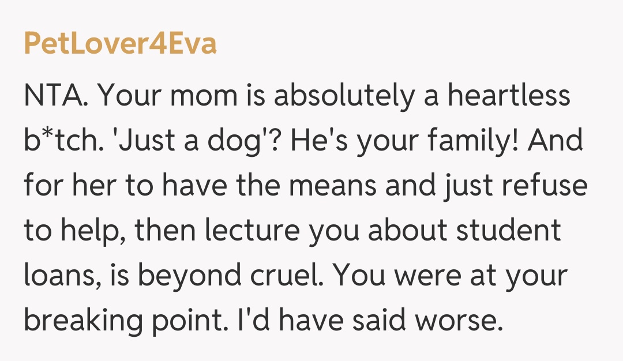Click the word 'heartless' in the comment

[509, 96]
